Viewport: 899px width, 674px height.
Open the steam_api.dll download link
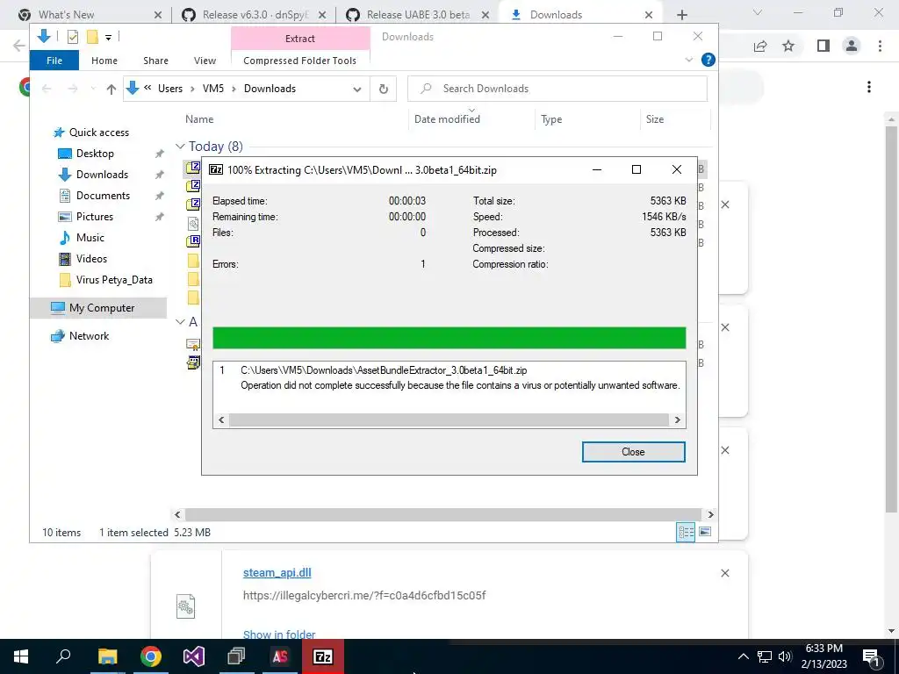pyautogui.click(x=277, y=572)
